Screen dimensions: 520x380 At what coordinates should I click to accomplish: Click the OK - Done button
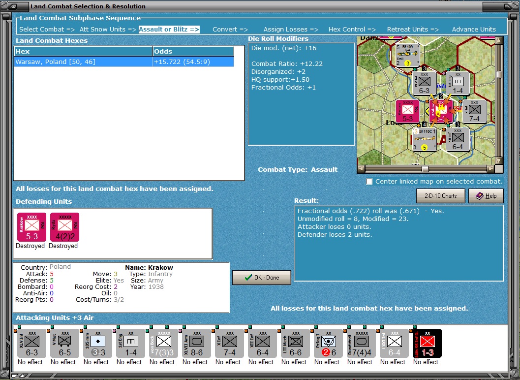click(262, 278)
